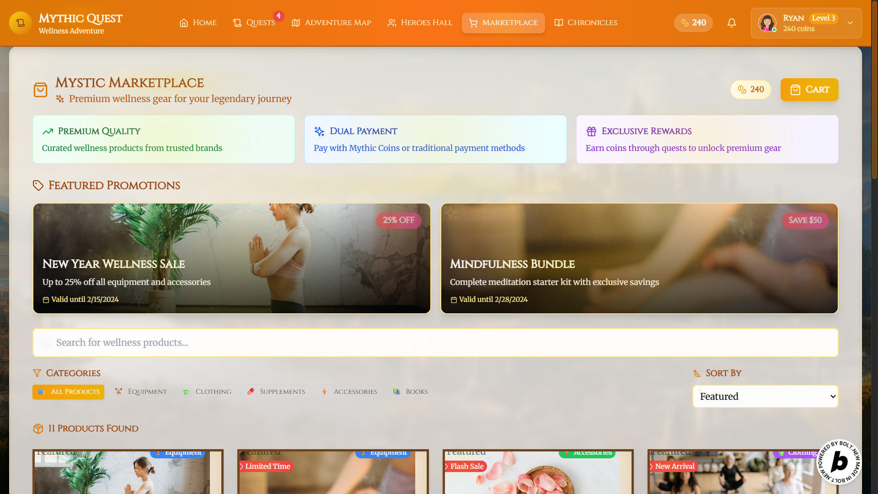Click the wellness products search field
The image size is (878, 494).
click(x=435, y=343)
